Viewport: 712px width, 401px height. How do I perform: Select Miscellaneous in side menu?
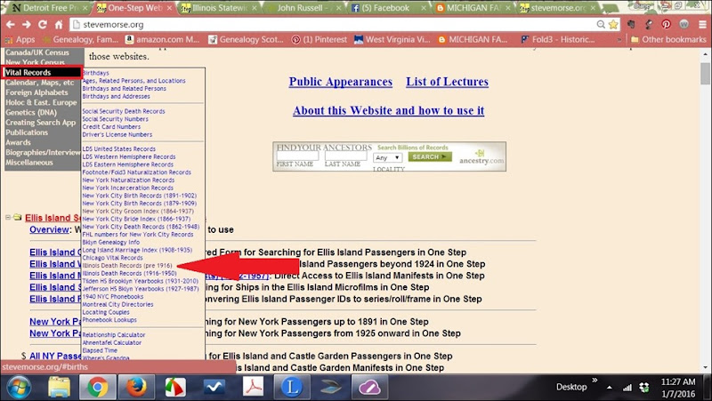click(x=29, y=163)
